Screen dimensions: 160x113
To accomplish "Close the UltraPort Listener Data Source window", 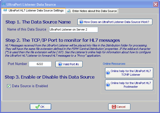I will click(x=156, y=4).
